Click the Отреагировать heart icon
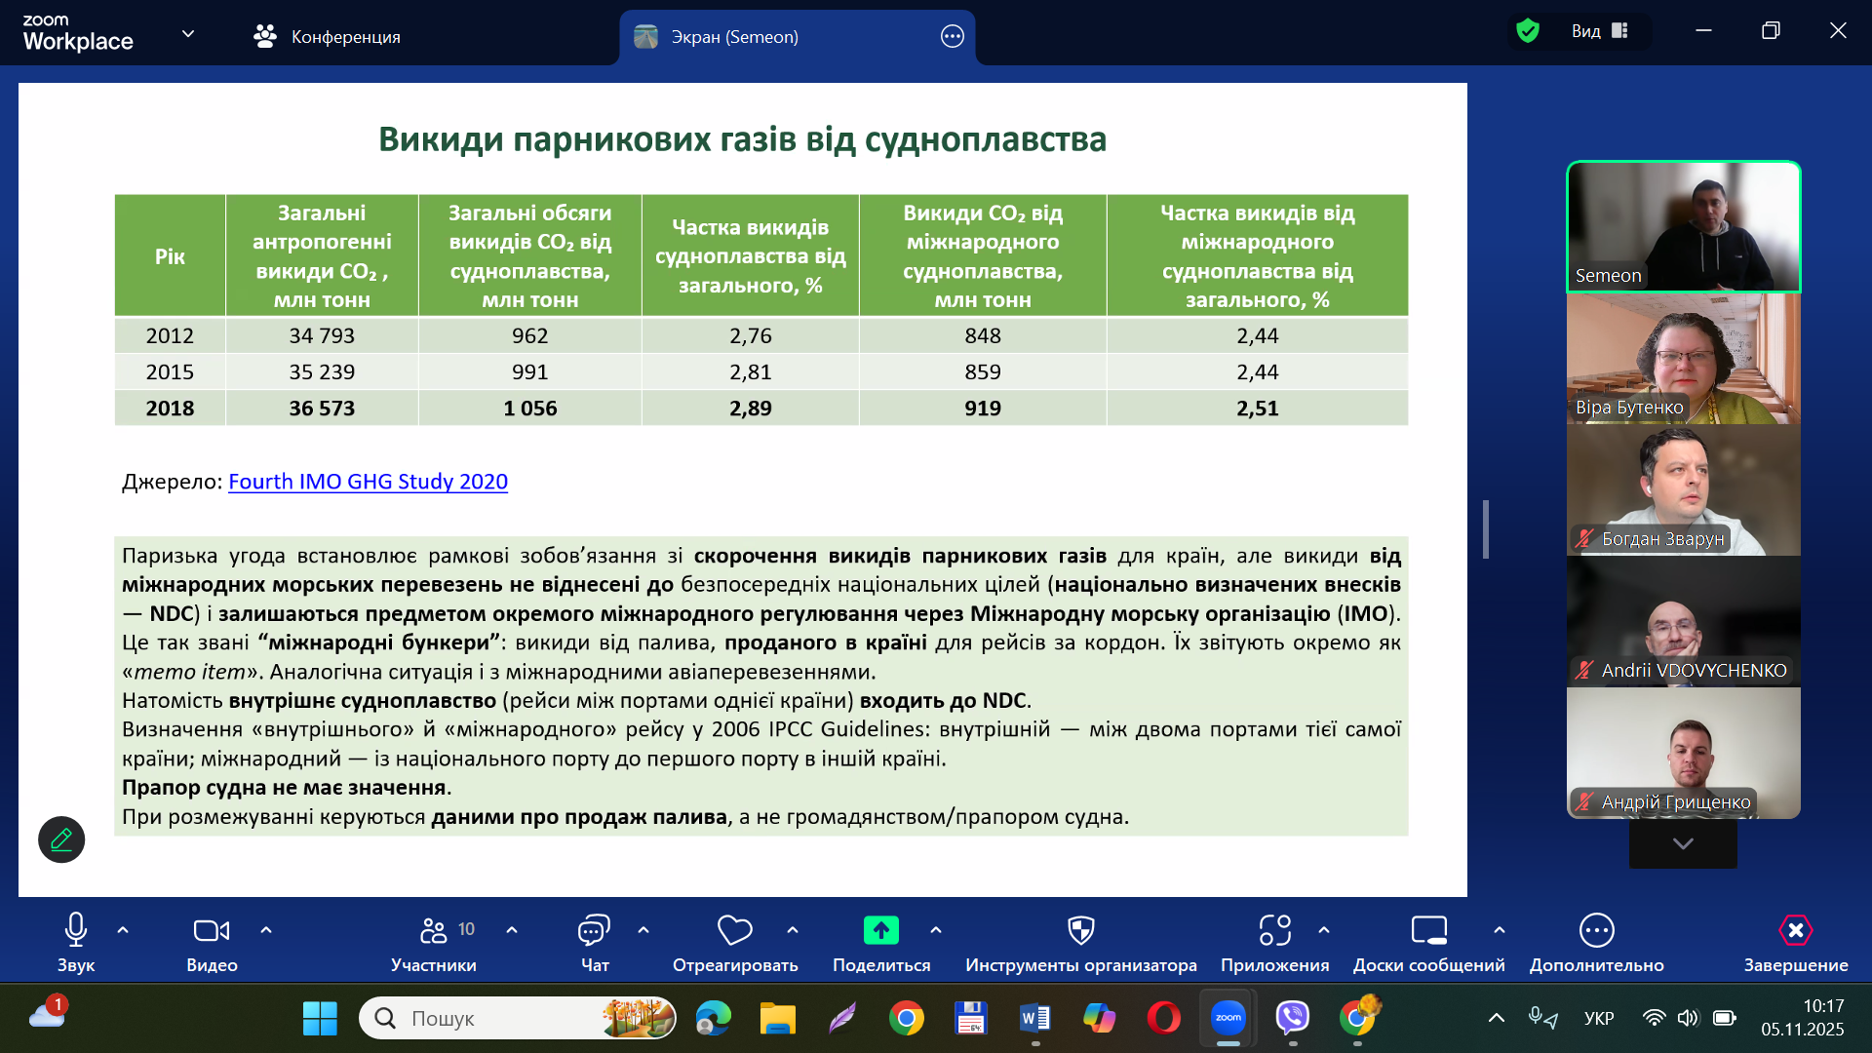The image size is (1872, 1053). [734, 931]
